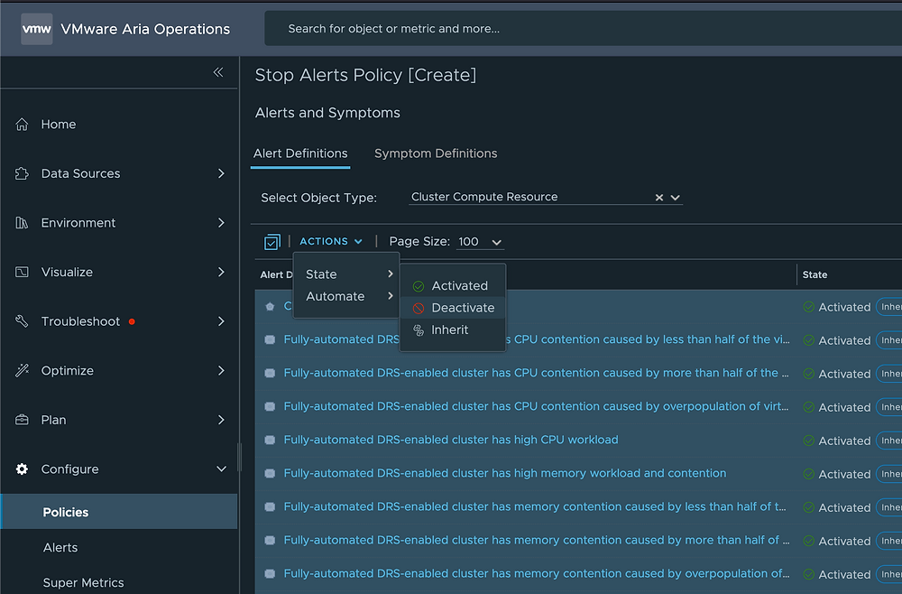Choose Inherit from the State submenu
Image resolution: width=902 pixels, height=594 pixels.
(453, 330)
